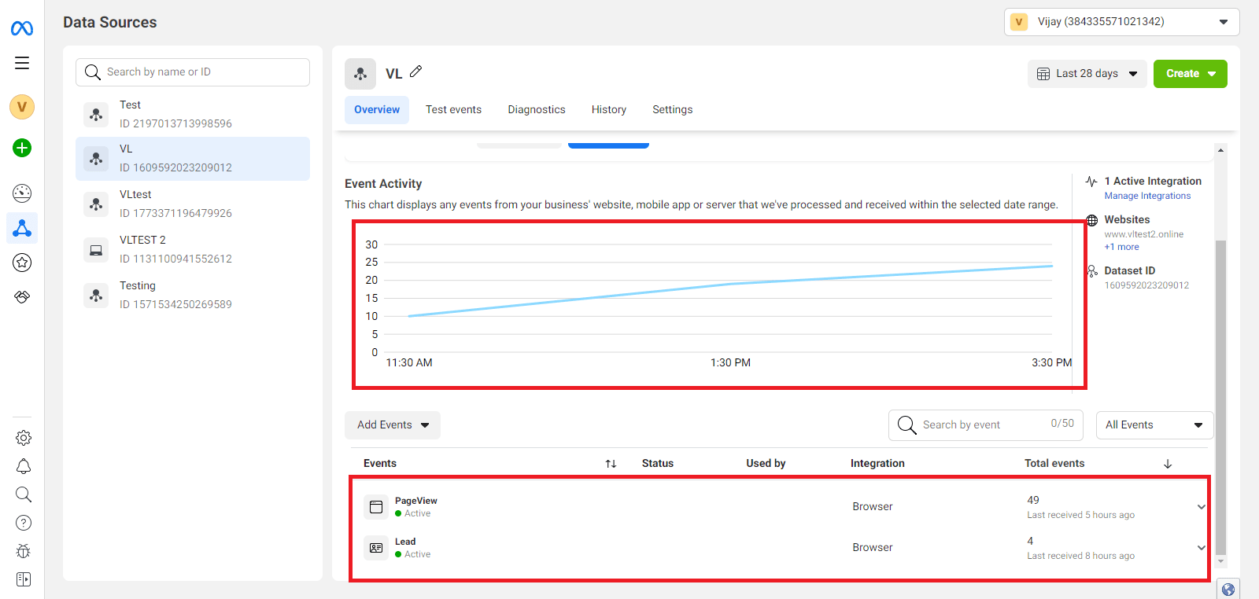Click the green Create button
1259x599 pixels.
pyautogui.click(x=1190, y=74)
